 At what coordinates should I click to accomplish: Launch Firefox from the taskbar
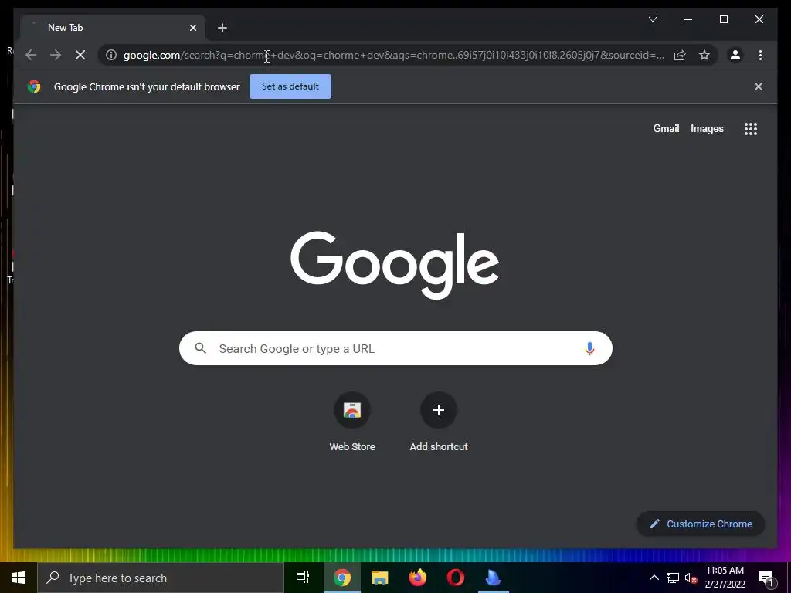[418, 578]
